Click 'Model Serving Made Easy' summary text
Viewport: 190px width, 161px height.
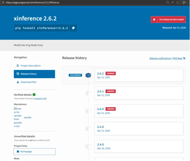click(28, 45)
